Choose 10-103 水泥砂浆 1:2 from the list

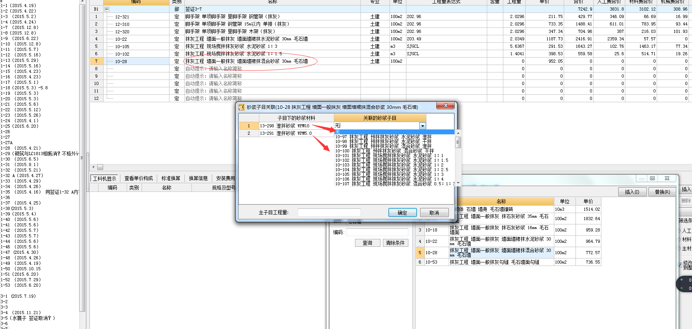(389, 165)
